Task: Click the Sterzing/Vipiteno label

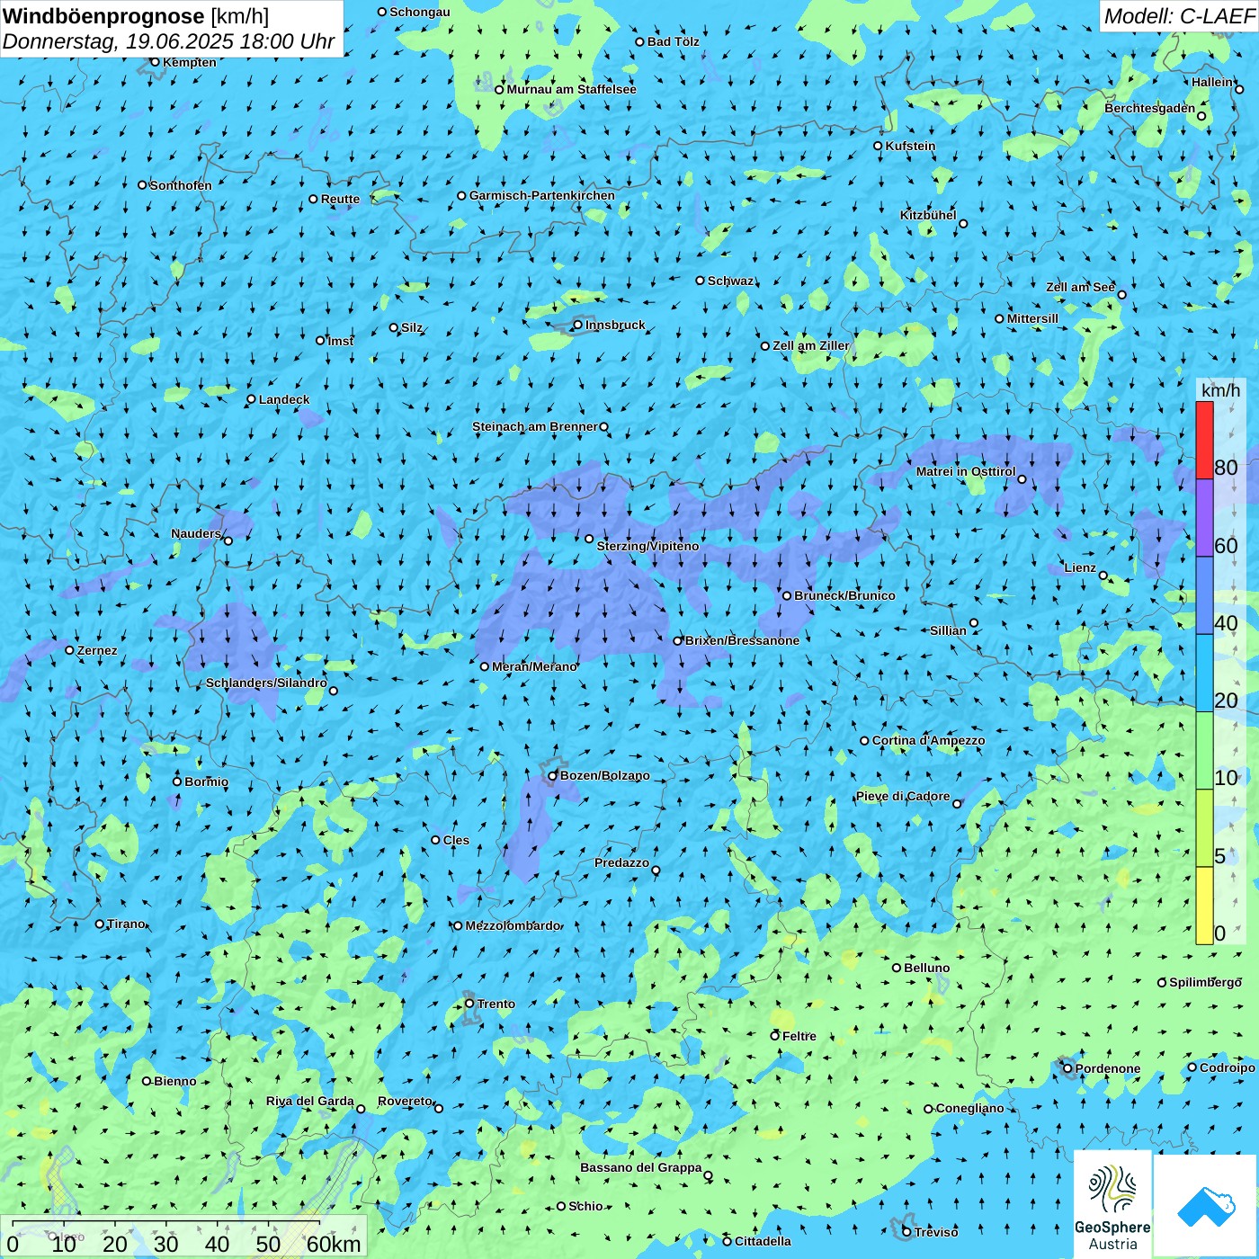Action: [647, 546]
